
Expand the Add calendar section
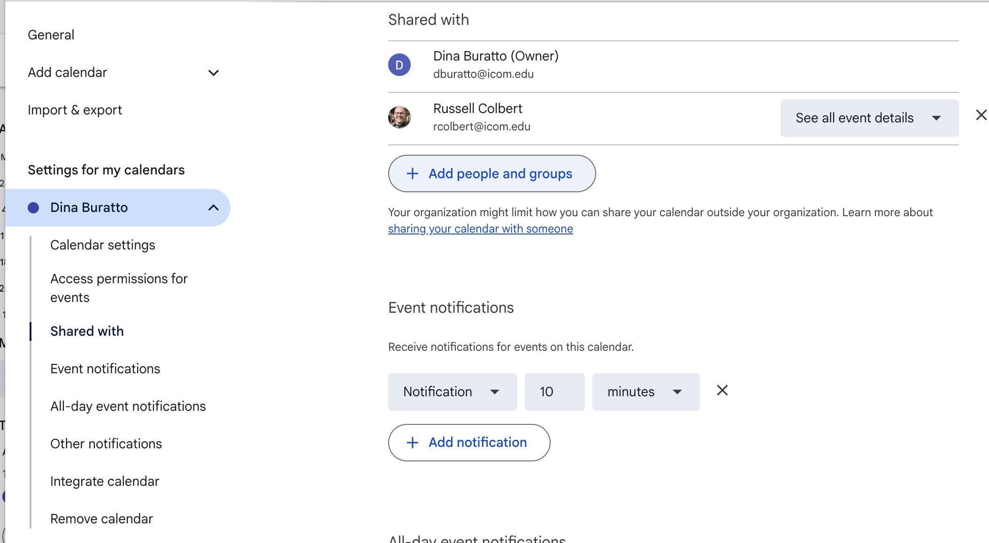(x=213, y=73)
